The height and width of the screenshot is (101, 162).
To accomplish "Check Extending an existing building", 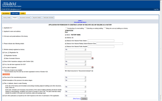I will point(85,28).
